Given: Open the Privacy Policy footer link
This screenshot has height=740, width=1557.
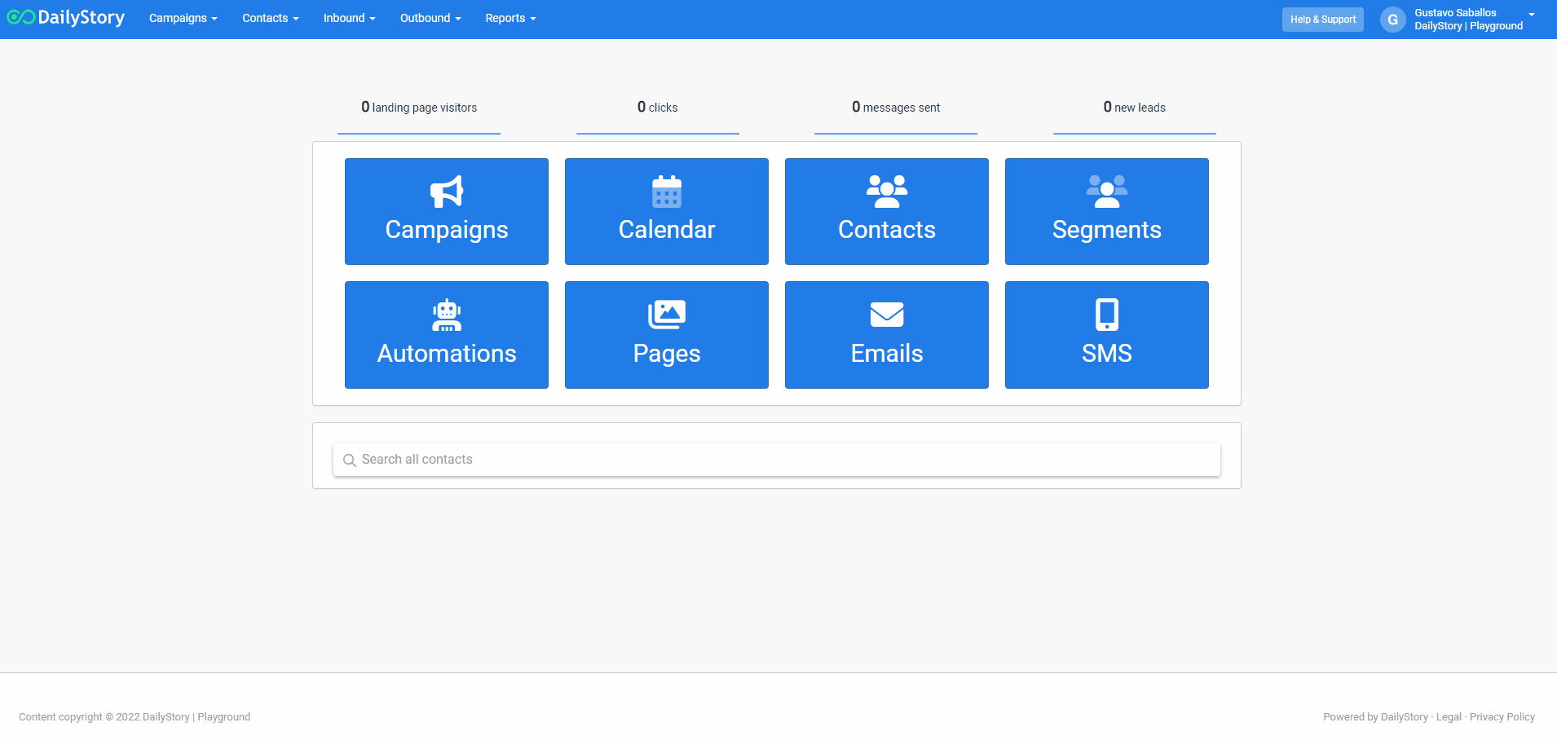Looking at the screenshot, I should click(1502, 717).
